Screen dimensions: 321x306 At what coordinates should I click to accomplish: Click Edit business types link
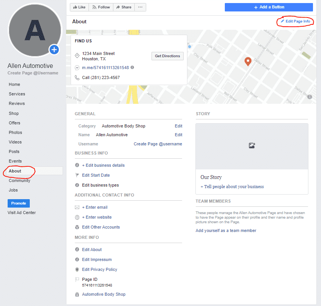[100, 185]
